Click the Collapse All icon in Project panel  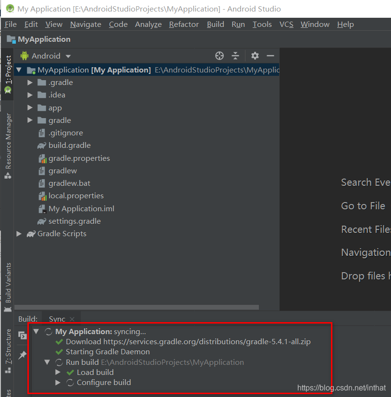pos(235,56)
